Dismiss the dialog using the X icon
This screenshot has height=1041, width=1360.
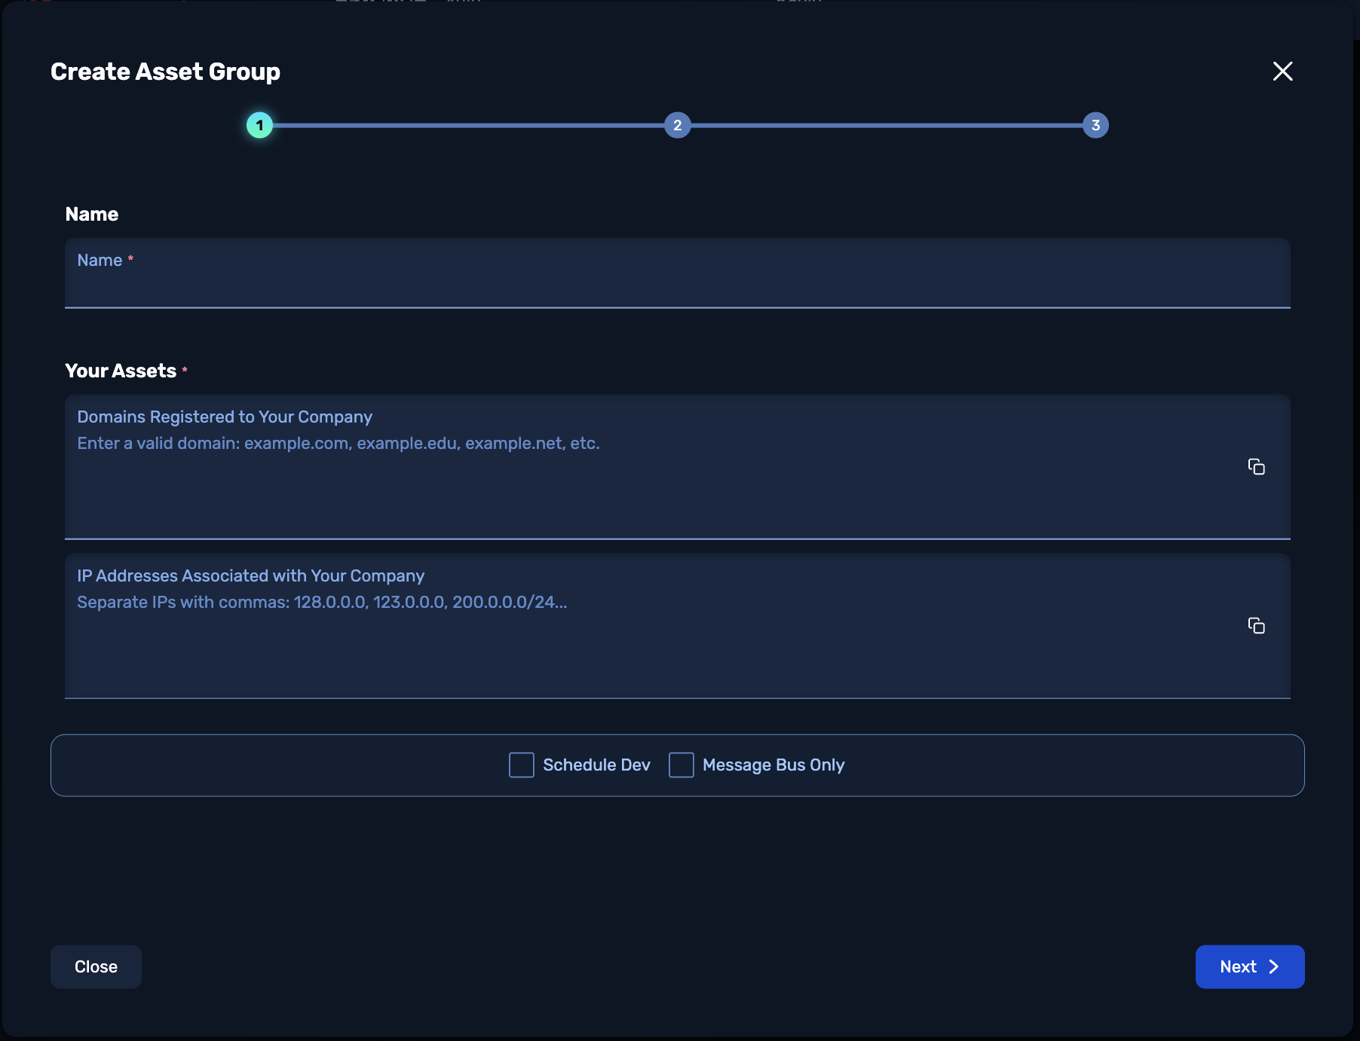pyautogui.click(x=1282, y=71)
